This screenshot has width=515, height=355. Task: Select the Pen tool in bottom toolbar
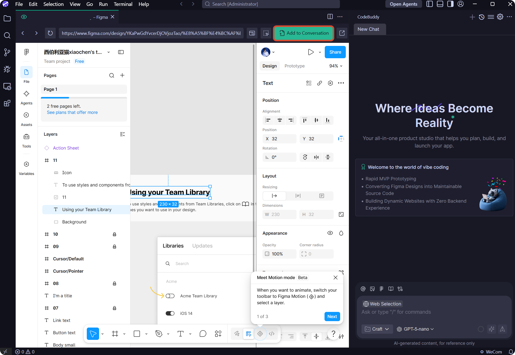click(159, 334)
